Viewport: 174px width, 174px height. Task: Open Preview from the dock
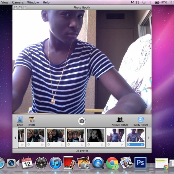[126, 163]
